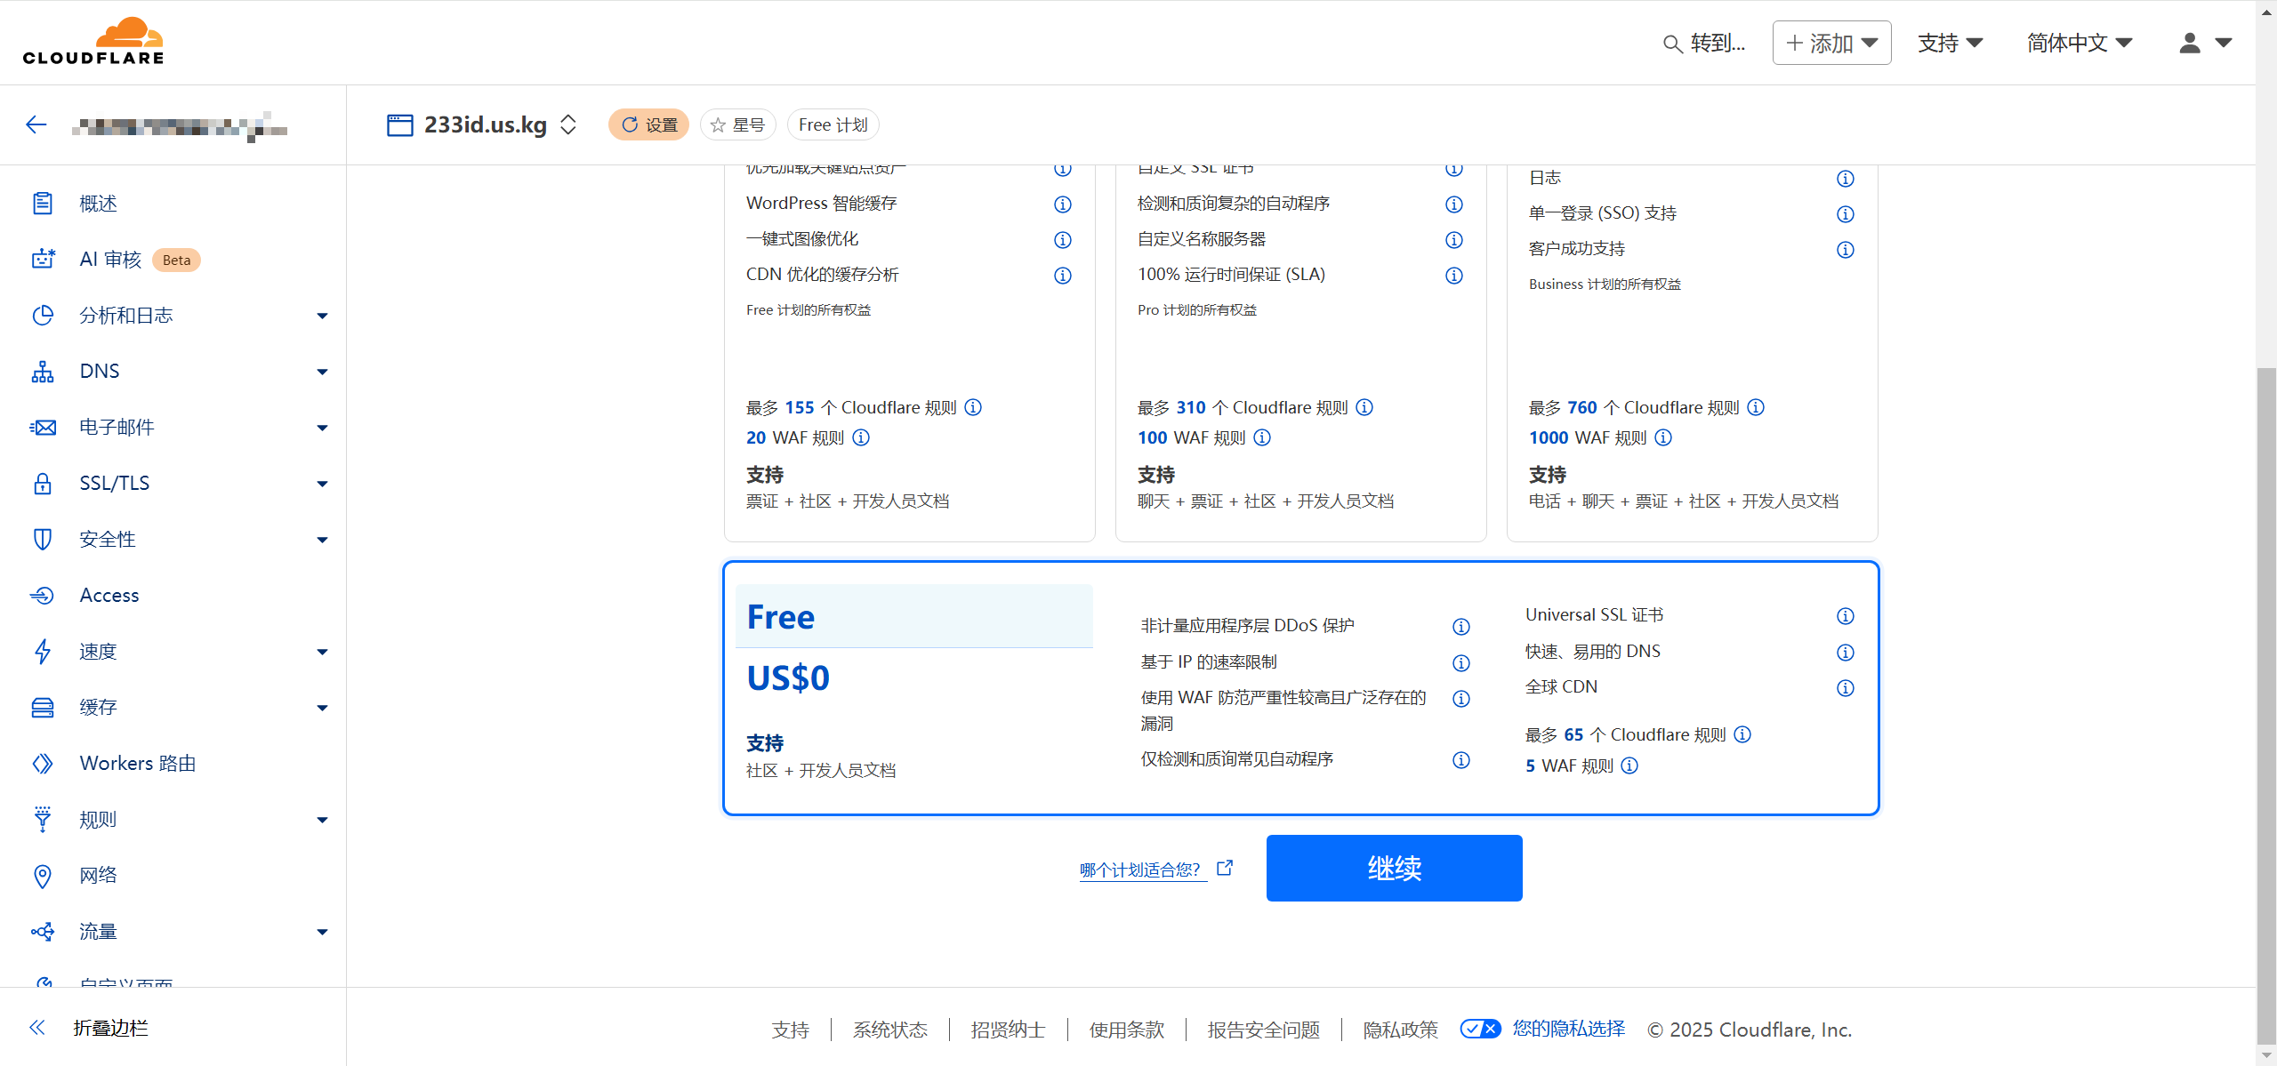The width and height of the screenshot is (2277, 1066).
Task: Star the site with 星号 button
Action: 738,125
